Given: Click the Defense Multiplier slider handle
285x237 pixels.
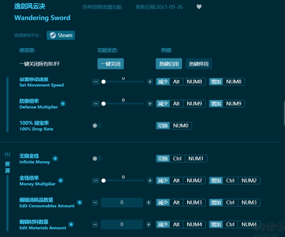Looking at the screenshot, I should click(104, 104).
